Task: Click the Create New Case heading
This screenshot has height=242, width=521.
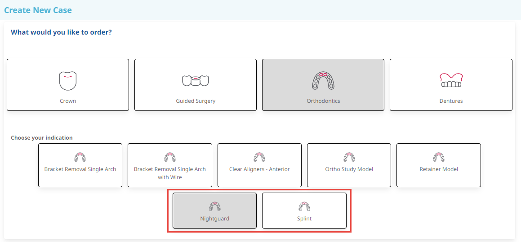Action: click(38, 10)
